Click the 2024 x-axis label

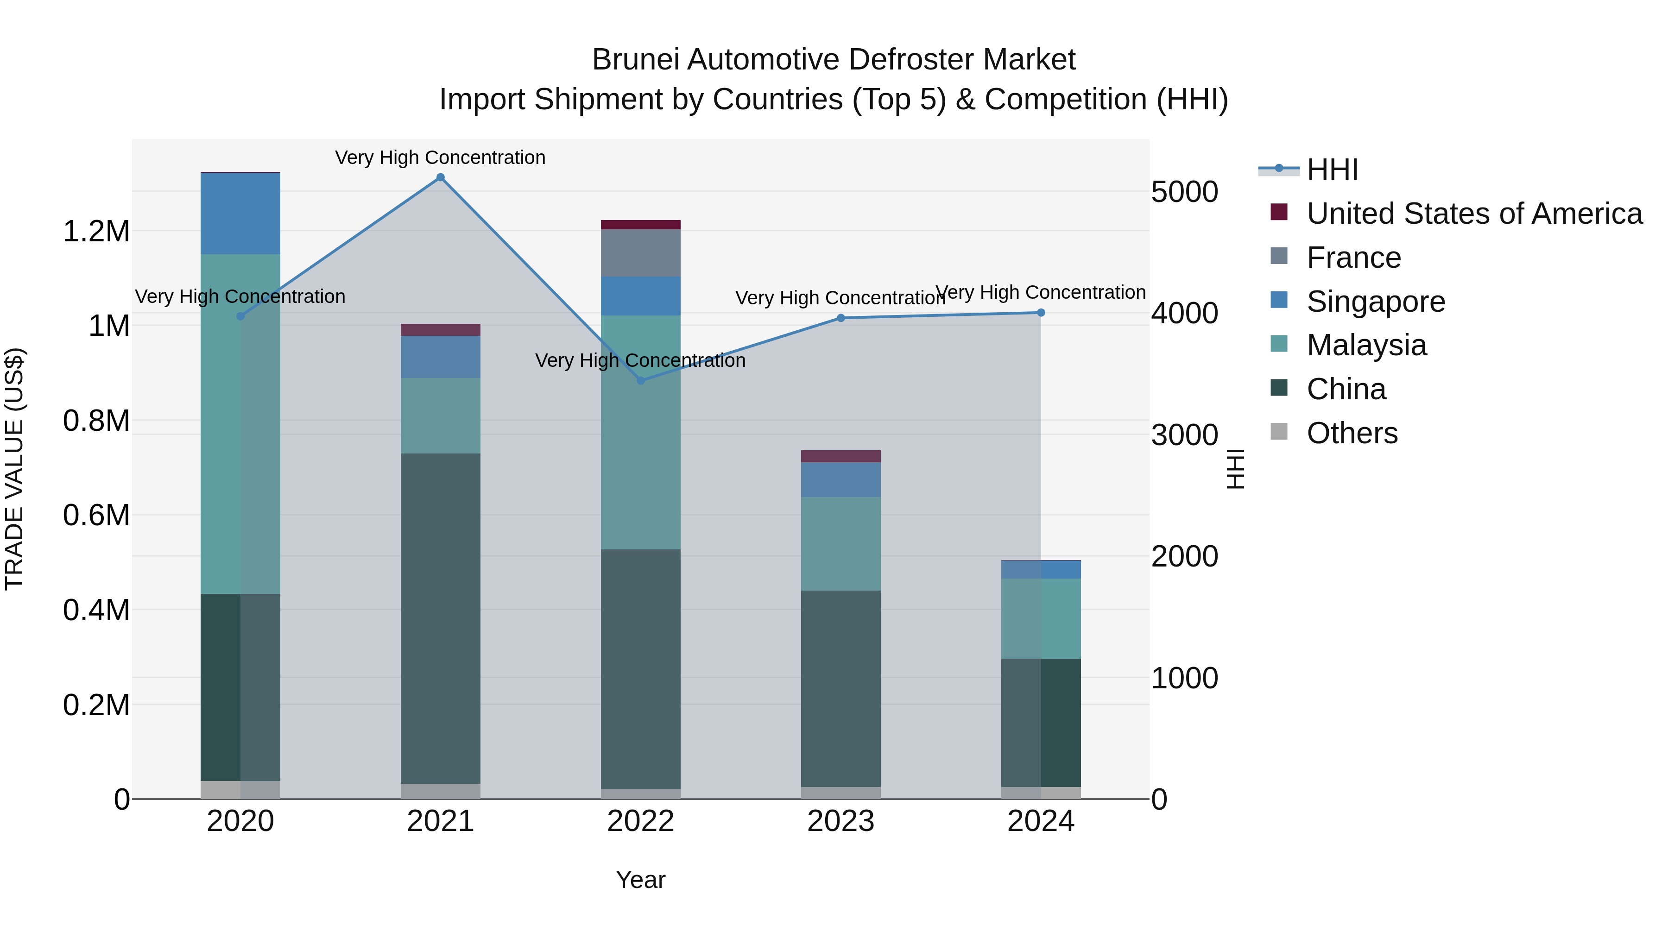point(1041,821)
